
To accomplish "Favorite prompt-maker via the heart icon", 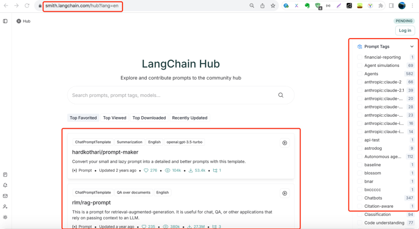I will pos(145,170).
